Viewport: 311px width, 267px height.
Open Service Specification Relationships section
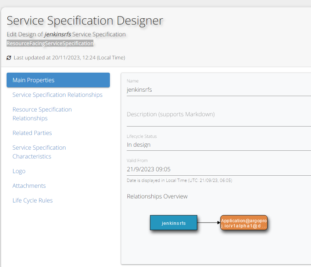(57, 95)
